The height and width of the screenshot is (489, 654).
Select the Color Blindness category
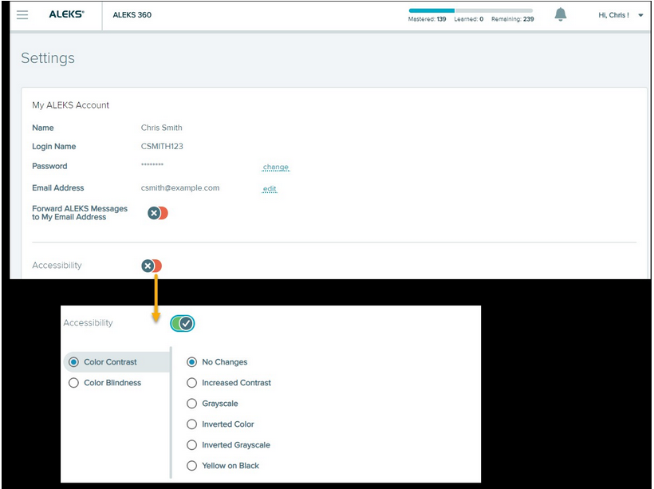pyautogui.click(x=112, y=383)
